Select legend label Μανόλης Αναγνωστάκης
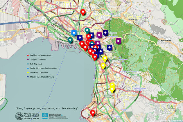The height and width of the screenshot is (122, 183). (x=40, y=55)
